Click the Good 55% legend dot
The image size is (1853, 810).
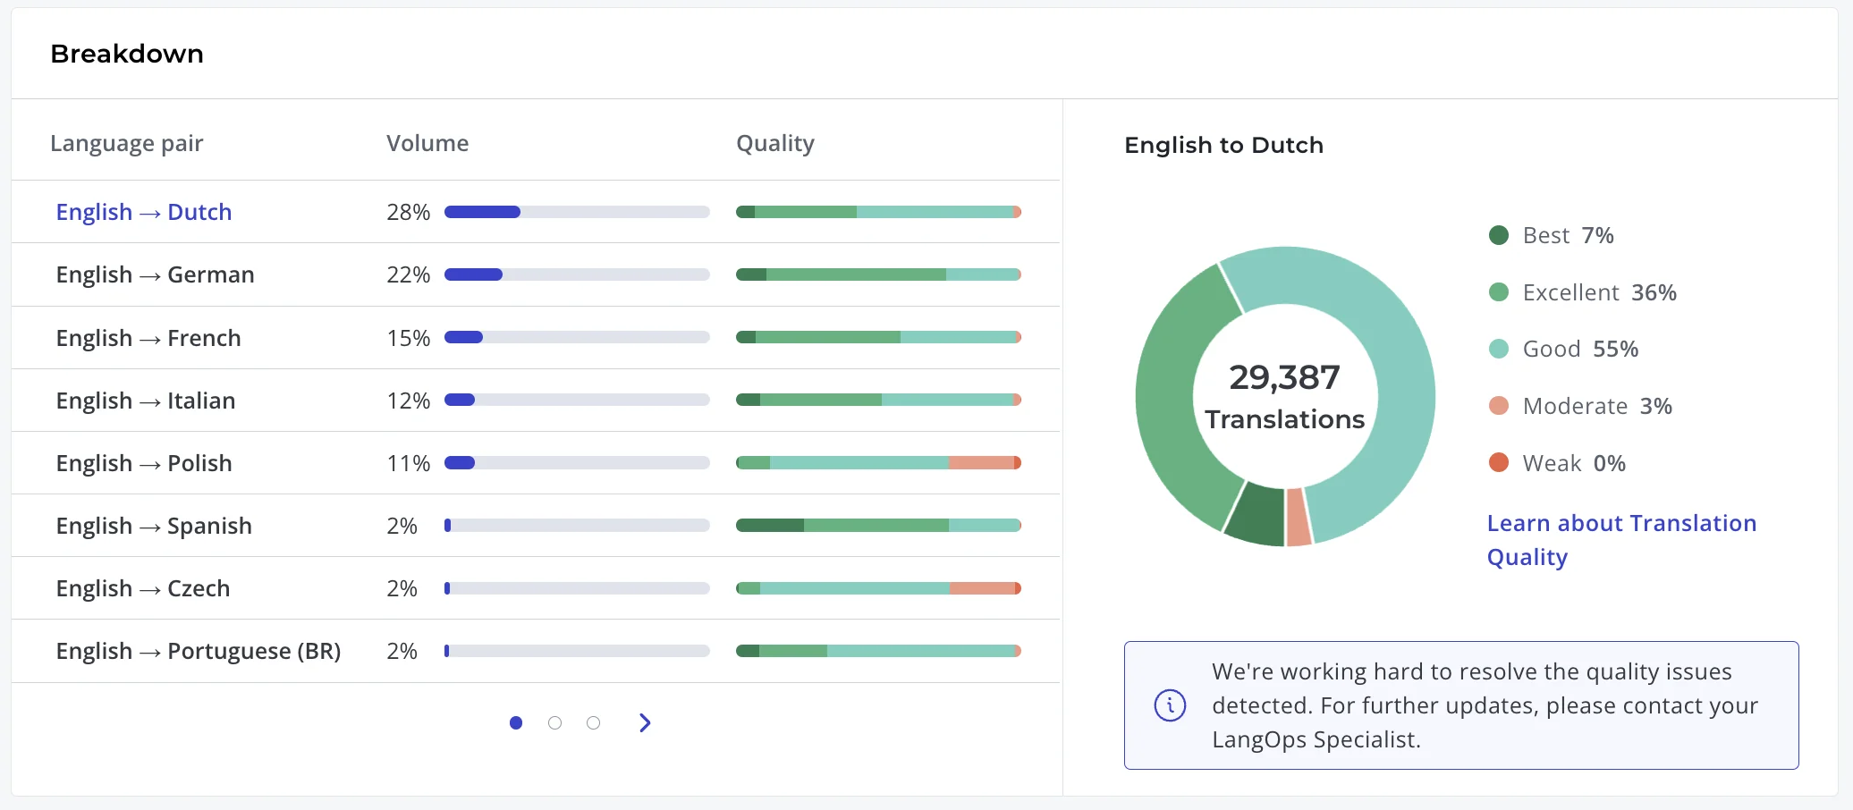(1499, 349)
